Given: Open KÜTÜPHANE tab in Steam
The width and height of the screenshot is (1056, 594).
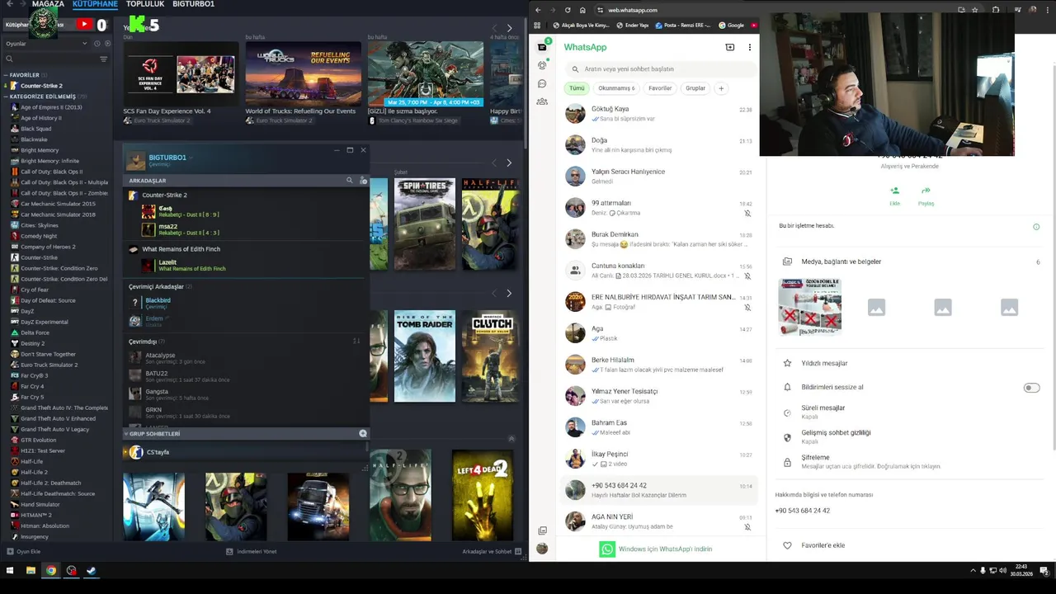Looking at the screenshot, I should pyautogui.click(x=95, y=4).
